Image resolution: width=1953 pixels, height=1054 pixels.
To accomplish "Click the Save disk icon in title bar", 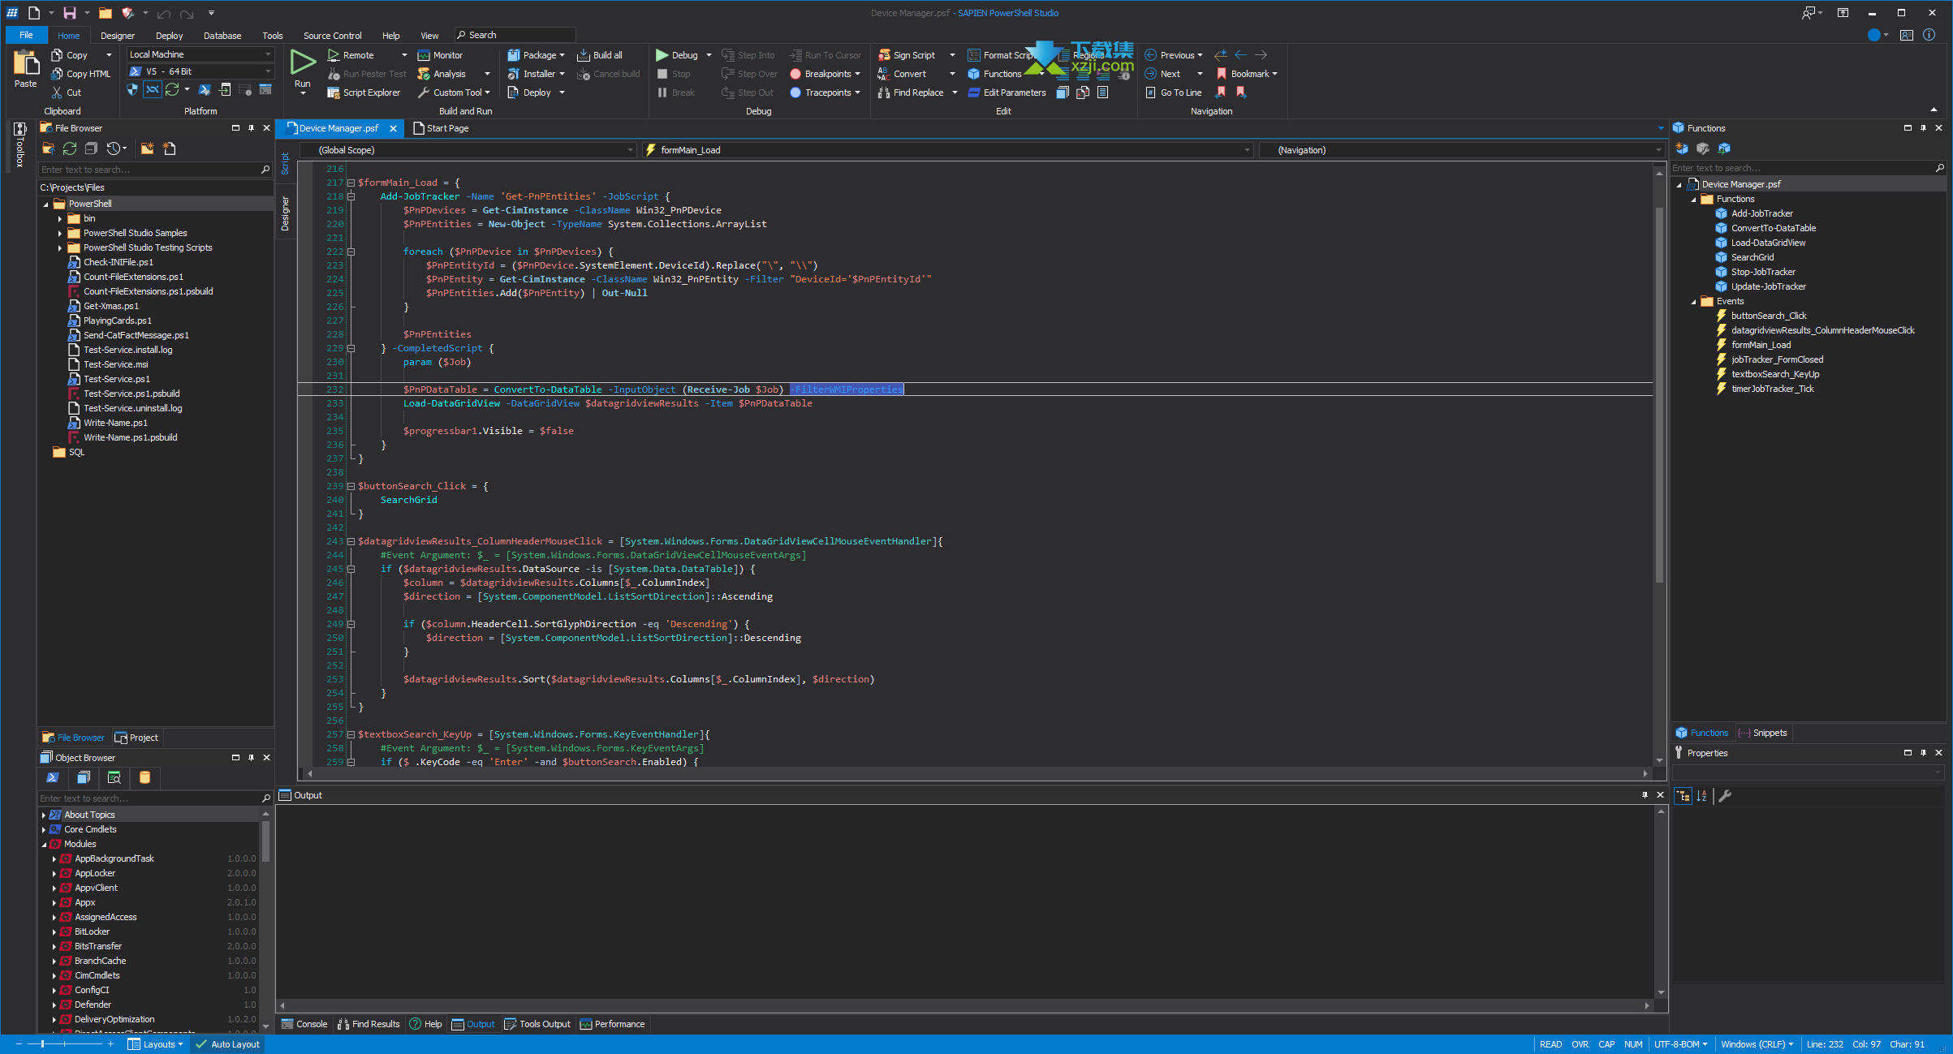I will (x=70, y=13).
